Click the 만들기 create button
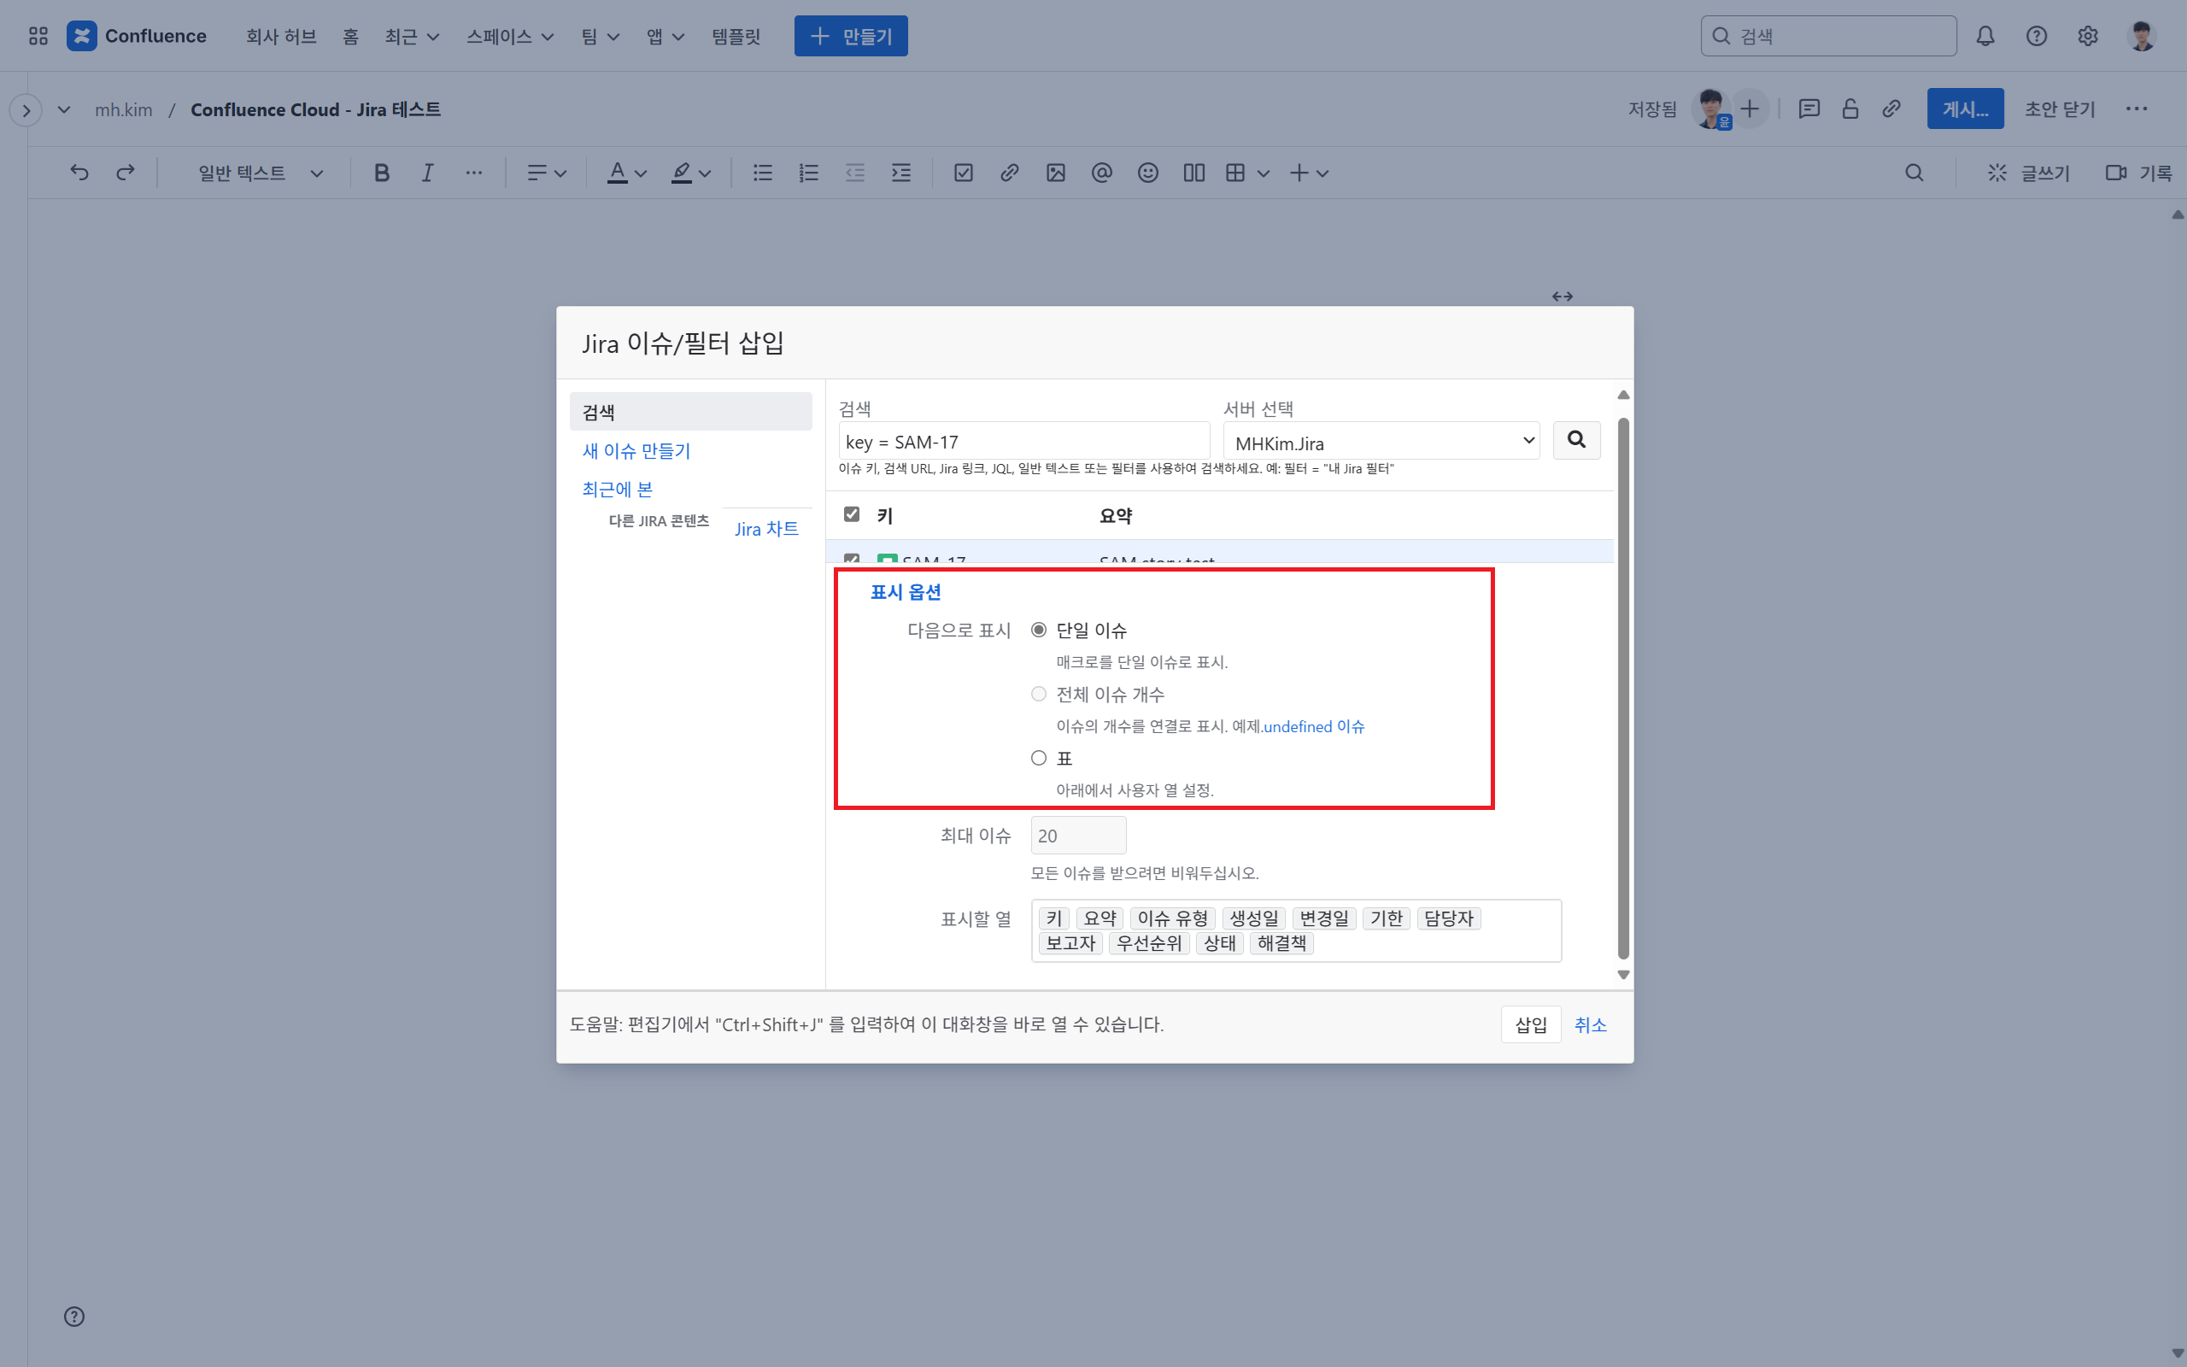This screenshot has height=1367, width=2187. click(x=850, y=36)
